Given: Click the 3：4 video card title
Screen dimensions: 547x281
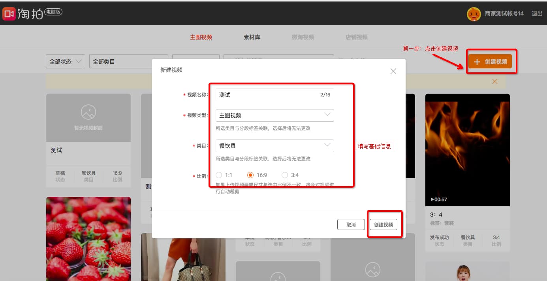Looking at the screenshot, I should point(436,215).
